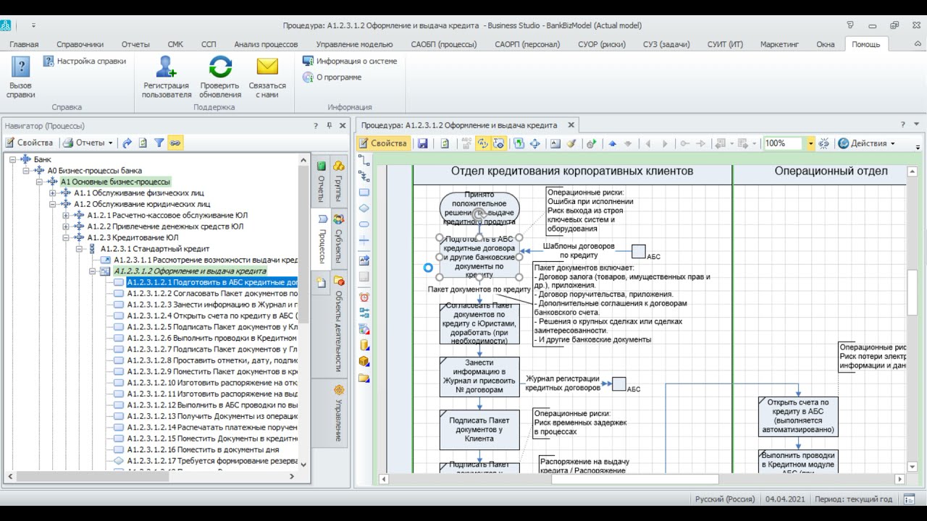Select the folder shape tool in the palette
This screenshot has width=927, height=521.
[364, 377]
